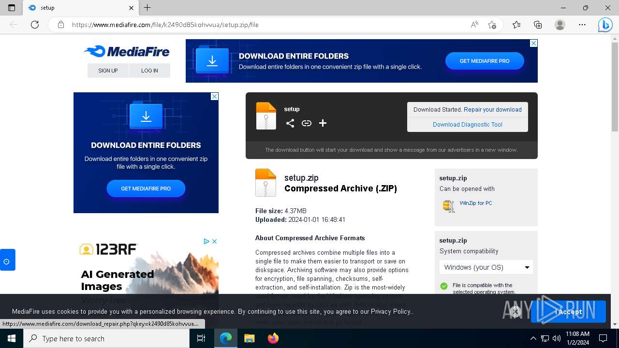Click WinZip for PC link
The height and width of the screenshot is (348, 619).
[x=476, y=203]
